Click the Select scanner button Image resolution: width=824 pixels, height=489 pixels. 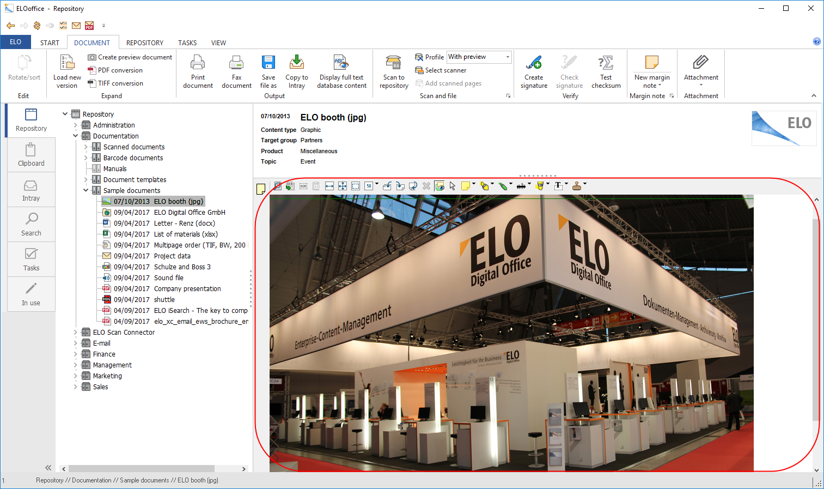click(441, 70)
